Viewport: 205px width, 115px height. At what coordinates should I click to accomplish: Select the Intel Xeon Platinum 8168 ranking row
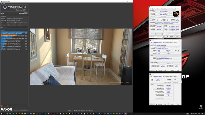14,32
